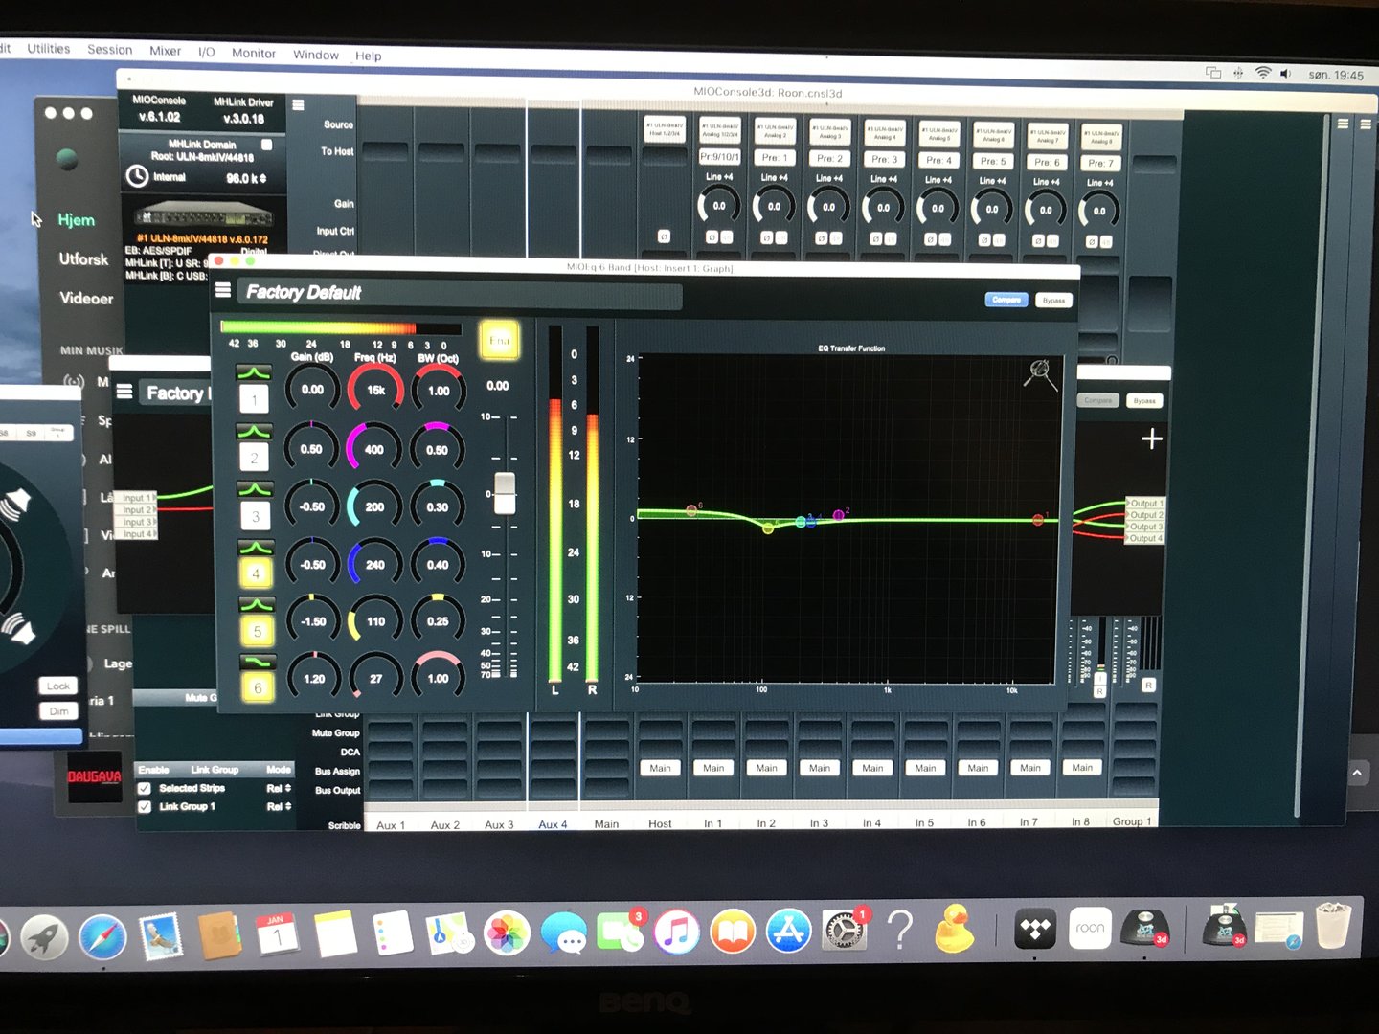Open the Monitor menu
Image resolution: width=1379 pixels, height=1034 pixels.
point(253,54)
